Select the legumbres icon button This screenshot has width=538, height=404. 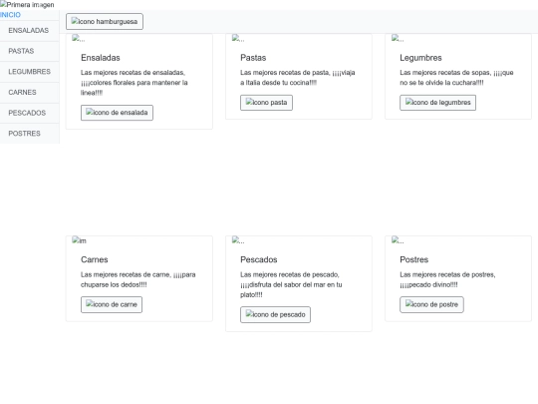click(x=437, y=103)
